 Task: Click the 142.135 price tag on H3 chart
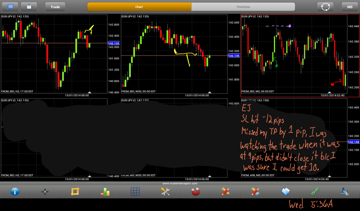tap(114, 43)
